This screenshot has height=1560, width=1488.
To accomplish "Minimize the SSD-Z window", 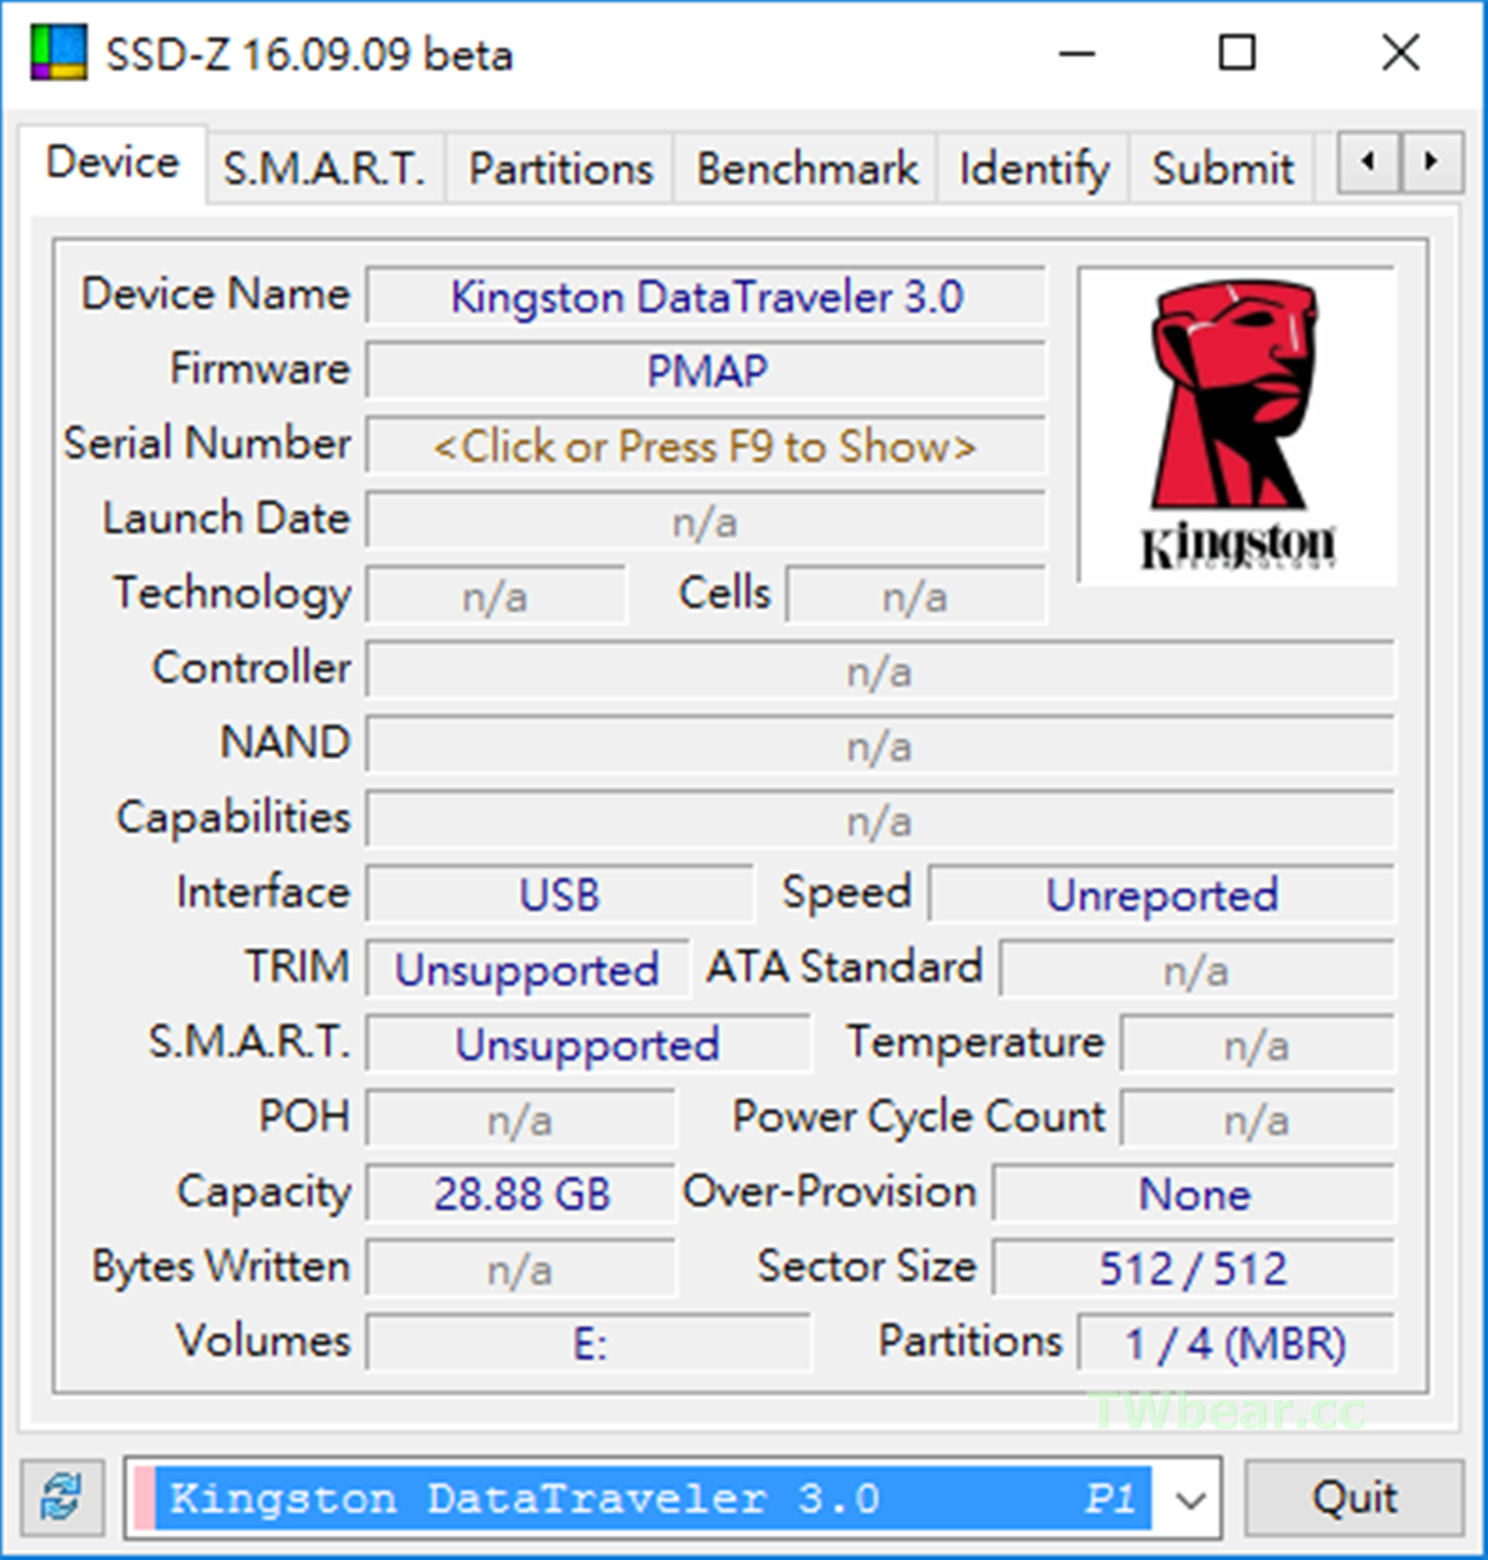I will (1076, 54).
